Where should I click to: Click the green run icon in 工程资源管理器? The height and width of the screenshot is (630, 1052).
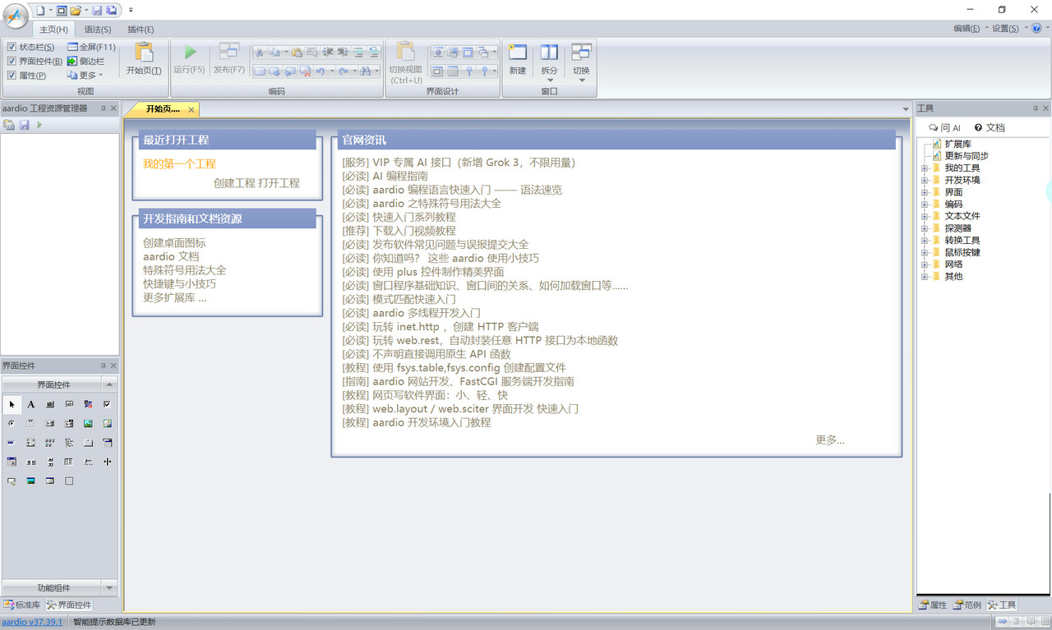[39, 125]
